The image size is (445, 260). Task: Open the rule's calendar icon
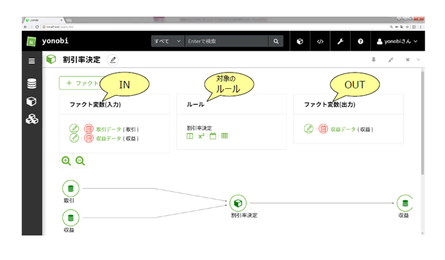pos(213,136)
